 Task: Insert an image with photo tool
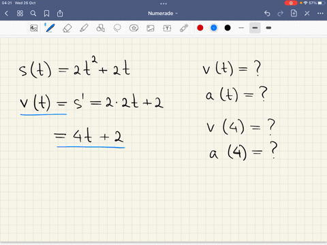[x=151, y=28]
